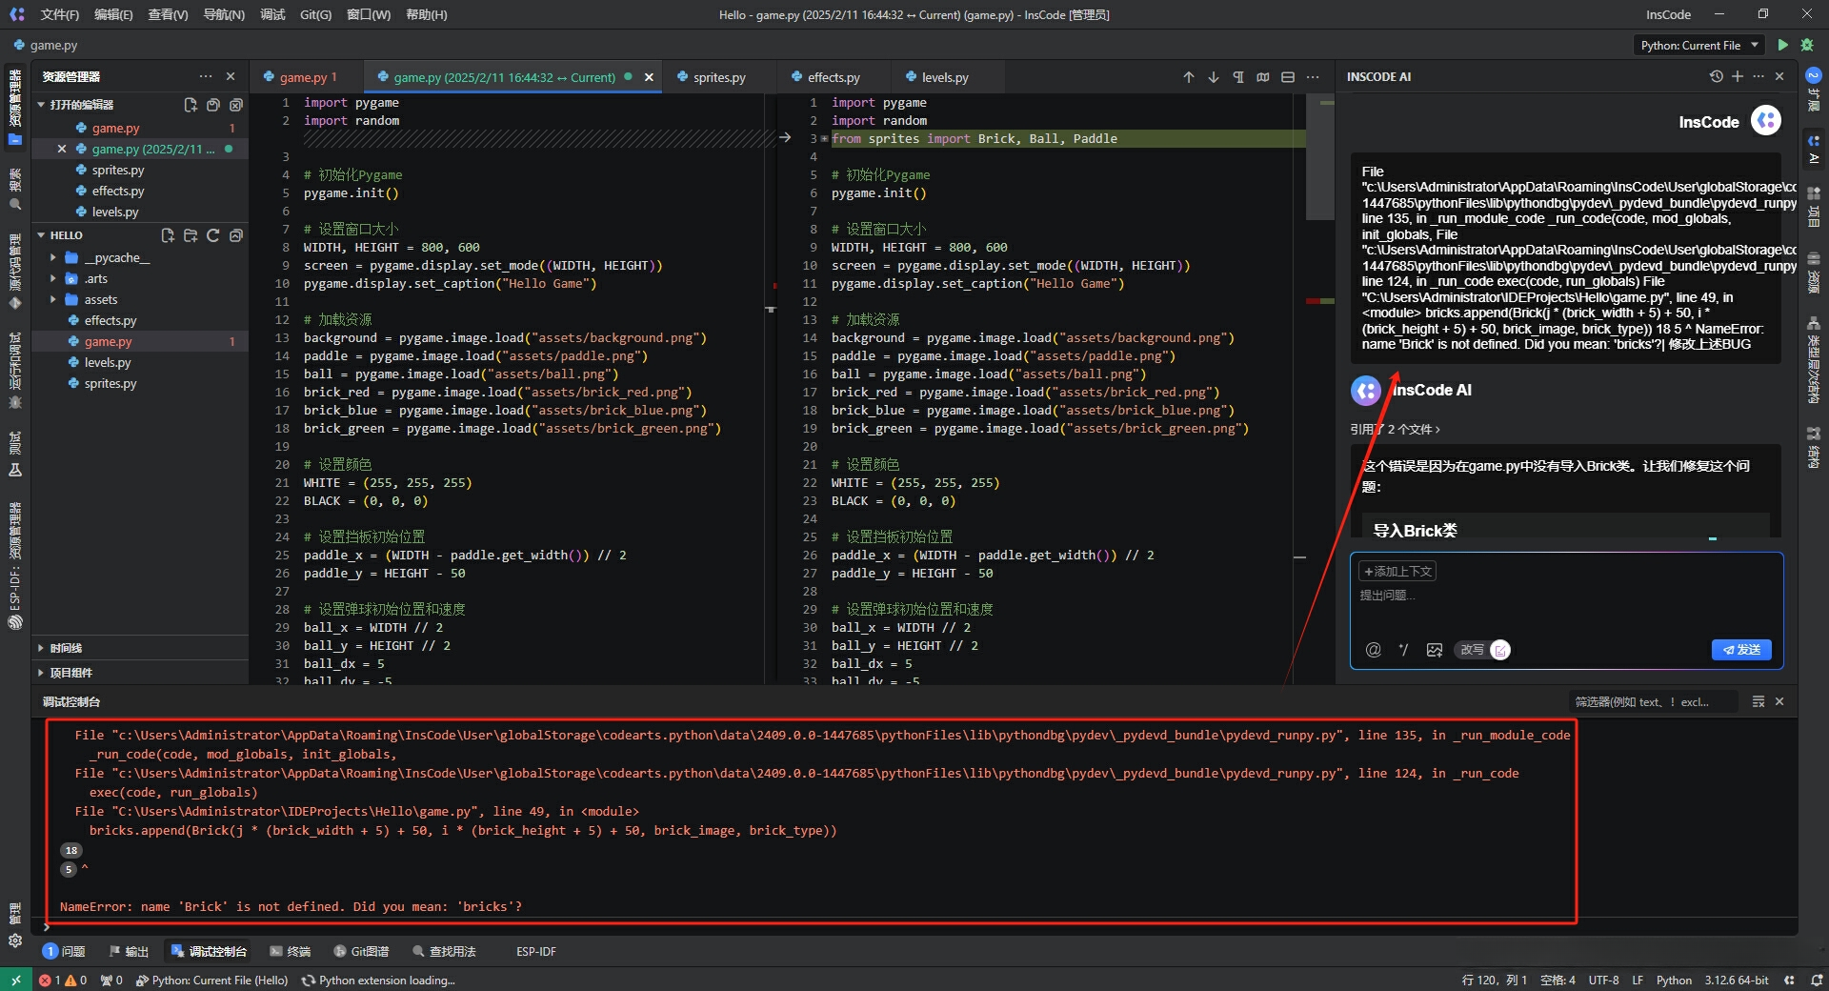Switch to the sprites.py editor tab
The height and width of the screenshot is (991, 1829).
[x=719, y=77]
